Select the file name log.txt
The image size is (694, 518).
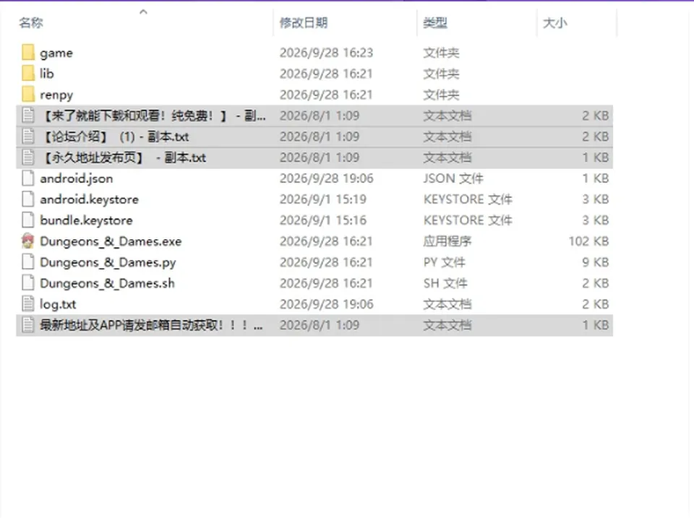[58, 304]
